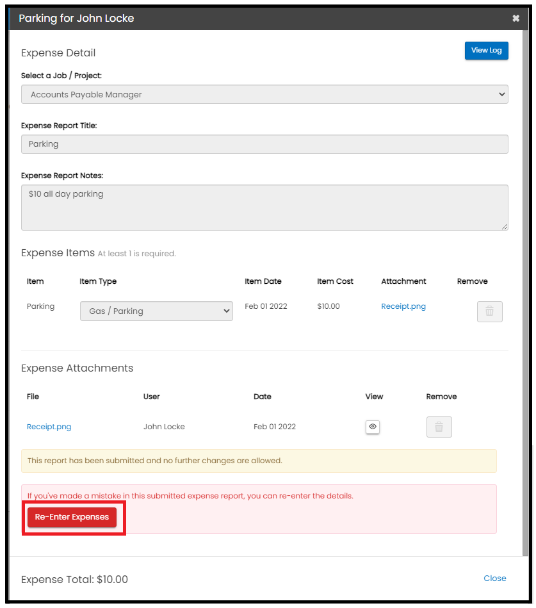View Receipt.png with the eye icon
536x608 pixels.
(373, 427)
